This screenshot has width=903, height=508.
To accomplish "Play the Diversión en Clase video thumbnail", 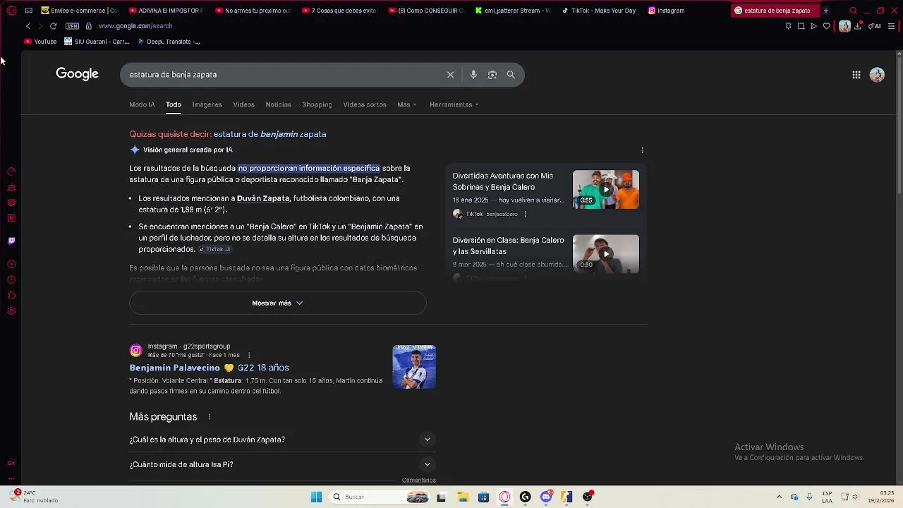I will point(605,254).
